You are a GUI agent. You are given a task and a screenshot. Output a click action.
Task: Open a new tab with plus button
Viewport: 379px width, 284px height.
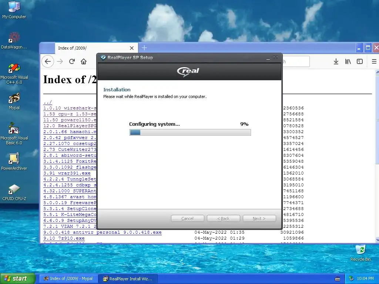tap(144, 48)
